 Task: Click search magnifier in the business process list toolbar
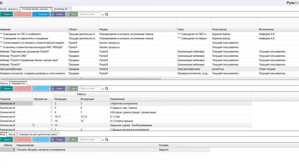107,14
